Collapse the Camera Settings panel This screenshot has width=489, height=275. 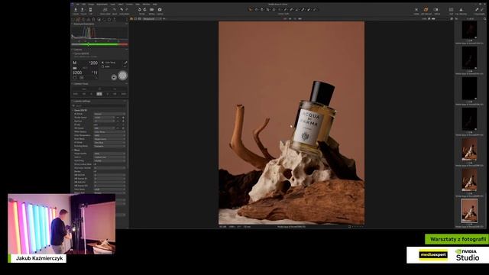tap(73, 102)
